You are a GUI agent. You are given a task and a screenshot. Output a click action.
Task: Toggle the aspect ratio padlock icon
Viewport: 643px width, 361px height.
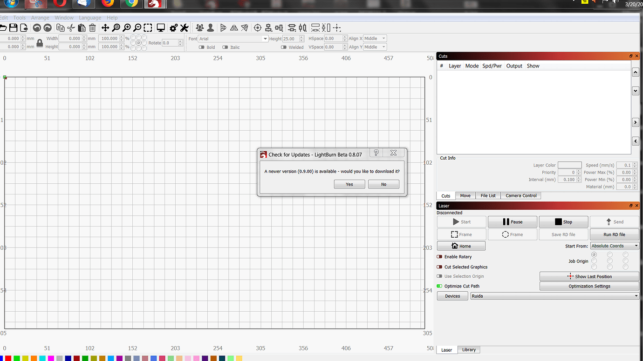point(40,43)
